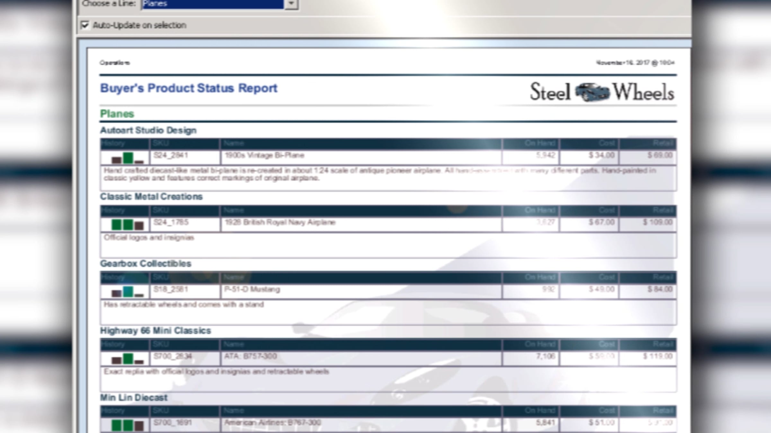Select the Autoart Studio Design vendor heading
771x433 pixels.
click(x=148, y=130)
